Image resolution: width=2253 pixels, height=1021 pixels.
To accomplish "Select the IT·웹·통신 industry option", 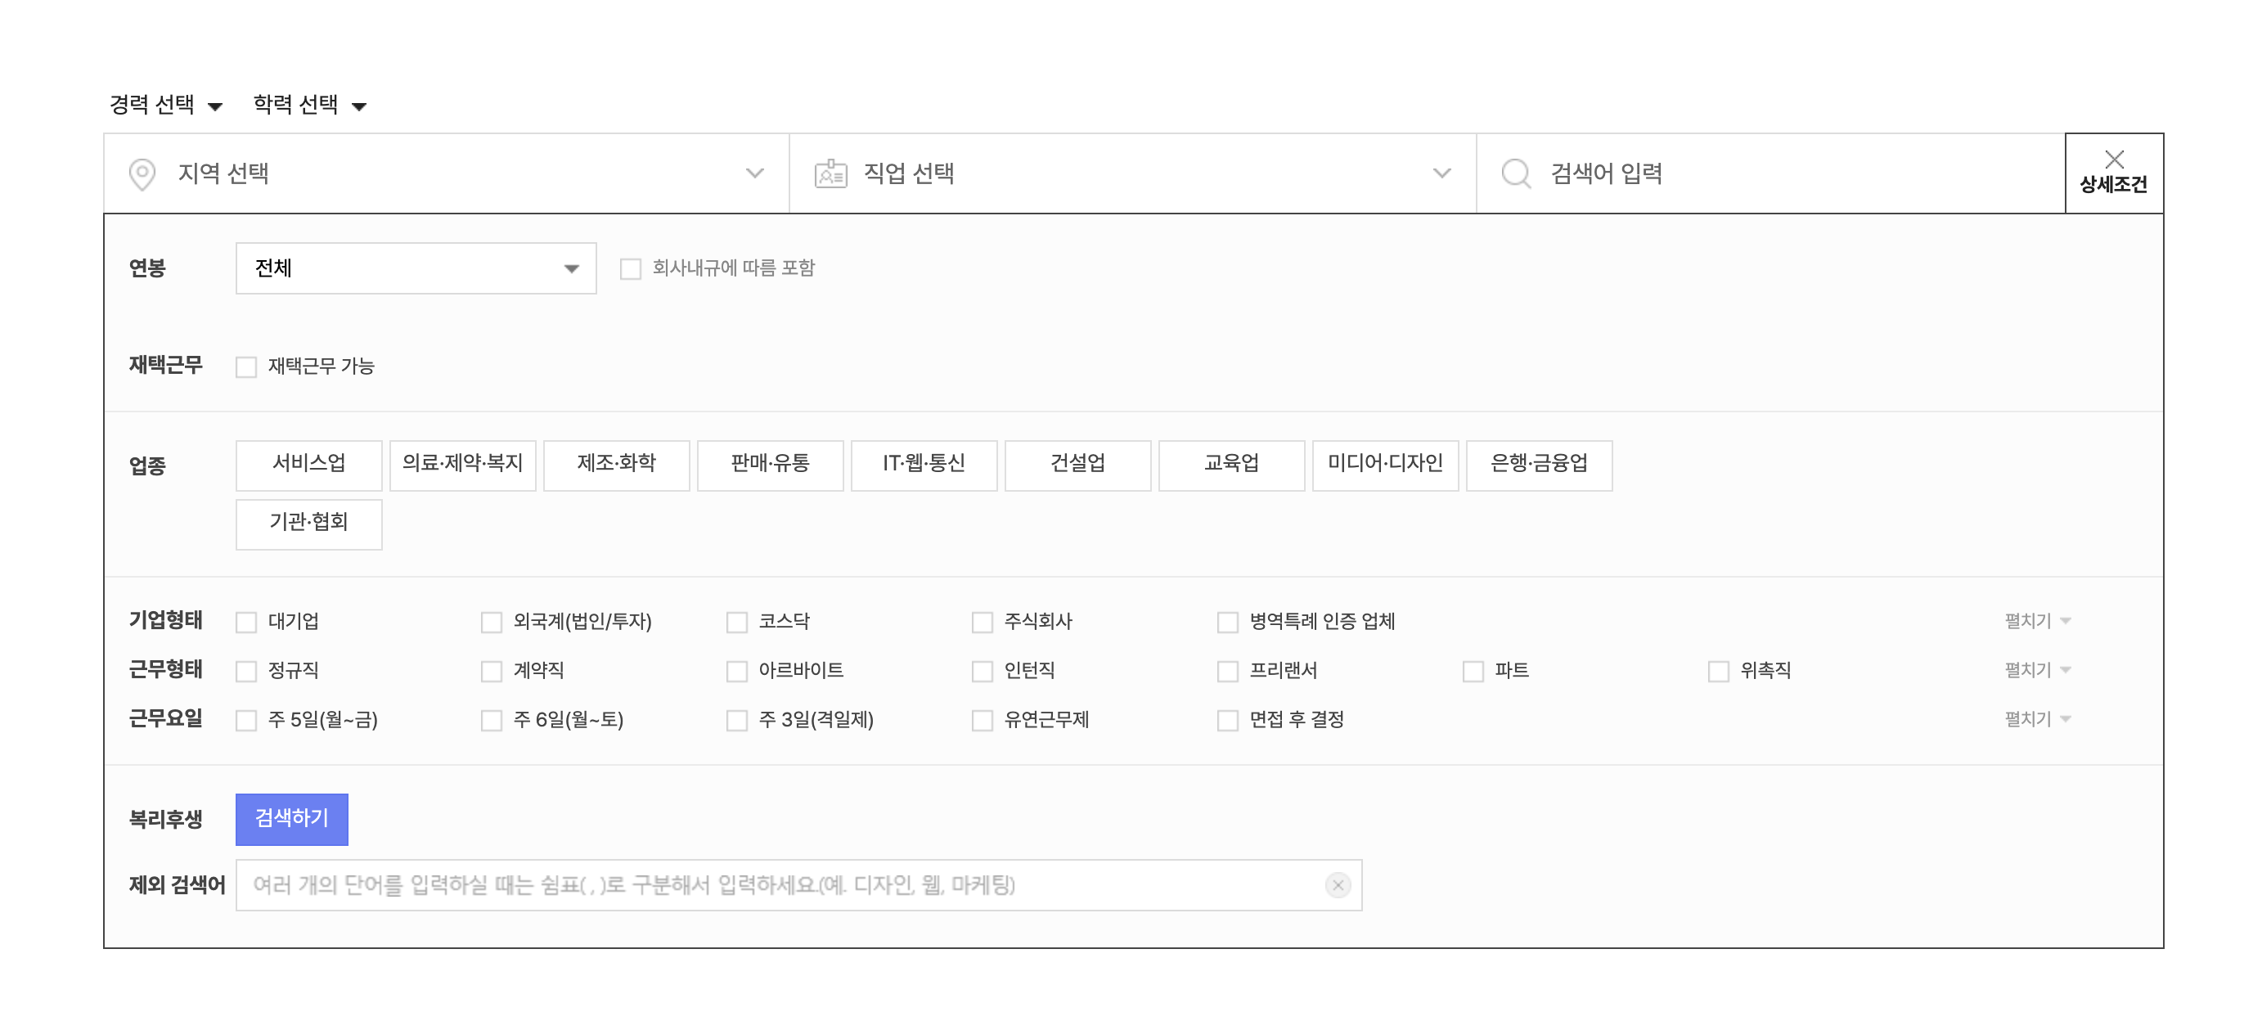I will tap(923, 465).
